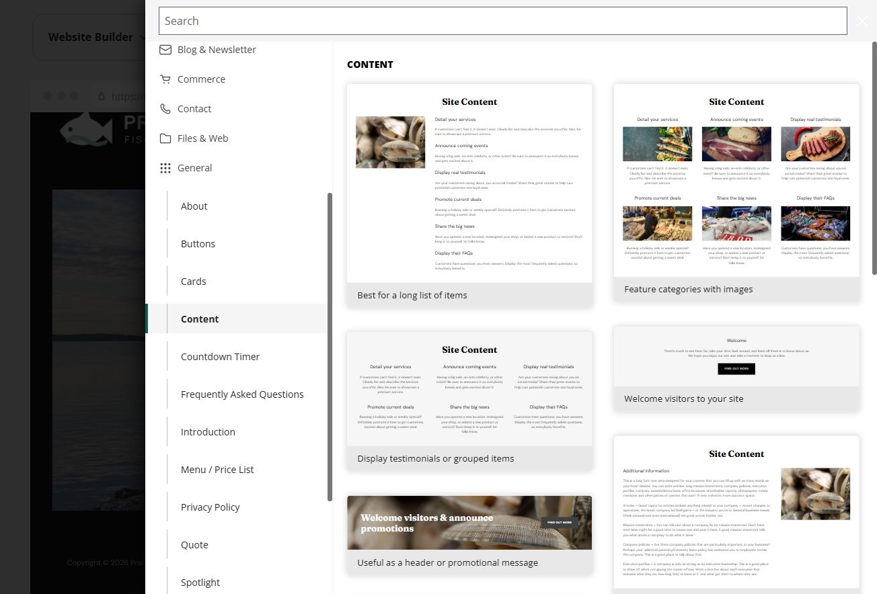This screenshot has height=594, width=877.
Task: Pick the 'Feature categories with images' layout
Action: coord(736,192)
